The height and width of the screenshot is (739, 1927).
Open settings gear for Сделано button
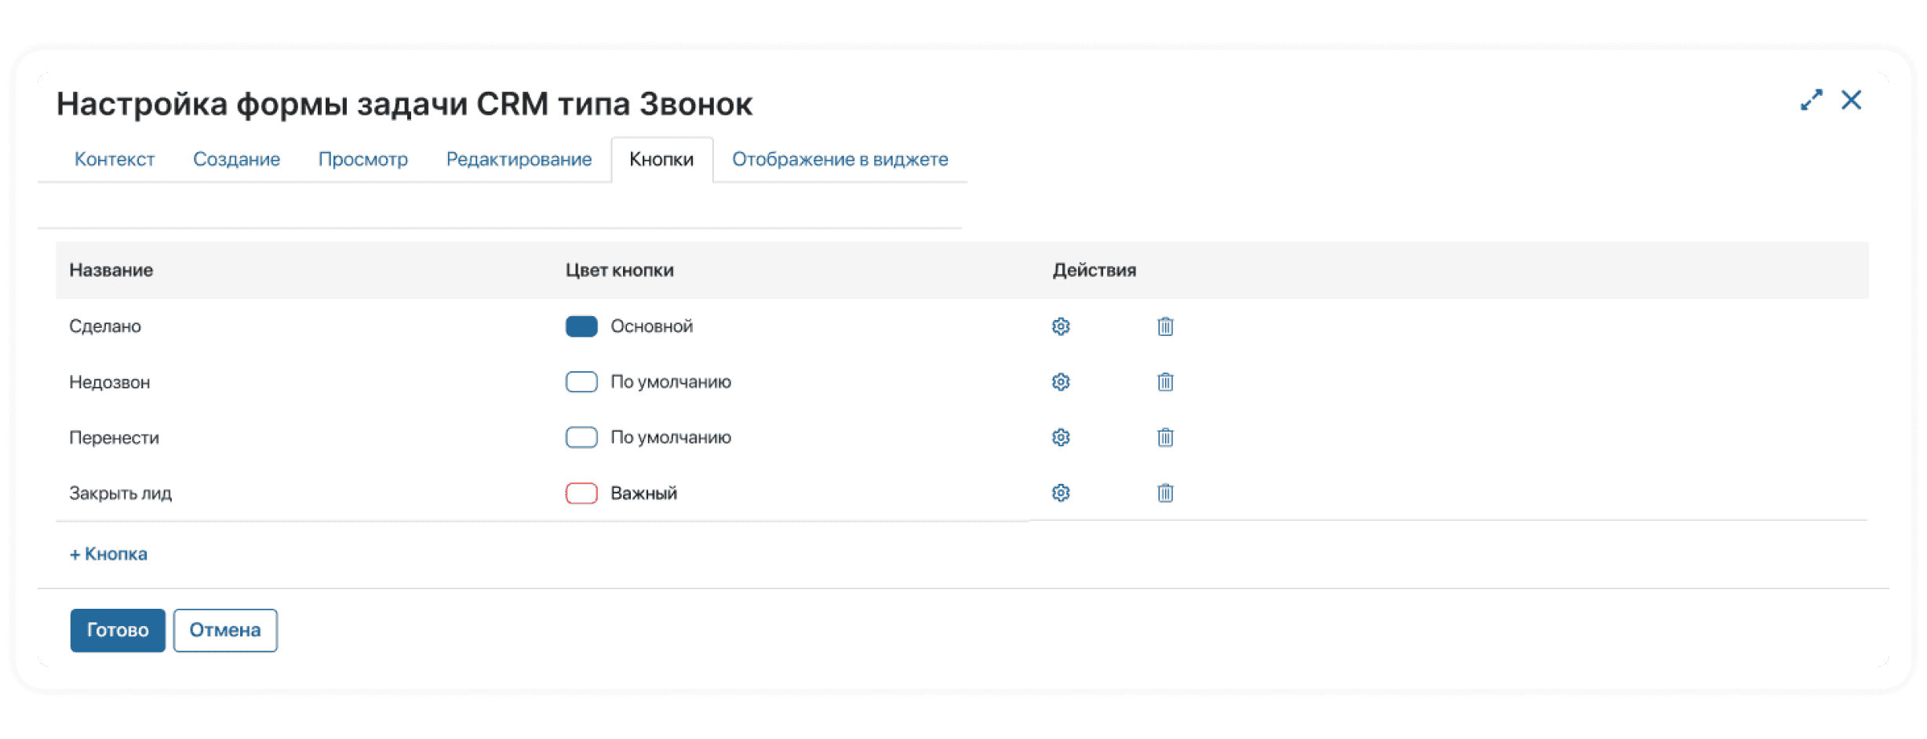tap(1061, 326)
